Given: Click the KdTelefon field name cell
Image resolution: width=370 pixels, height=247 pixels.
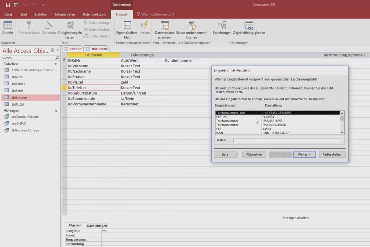Looking at the screenshot, I should click(93, 88).
